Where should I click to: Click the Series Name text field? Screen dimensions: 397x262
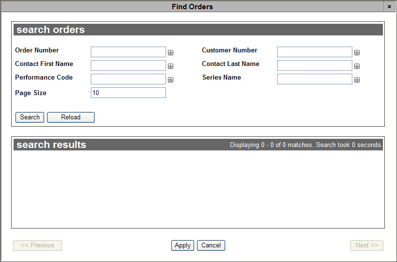[314, 79]
